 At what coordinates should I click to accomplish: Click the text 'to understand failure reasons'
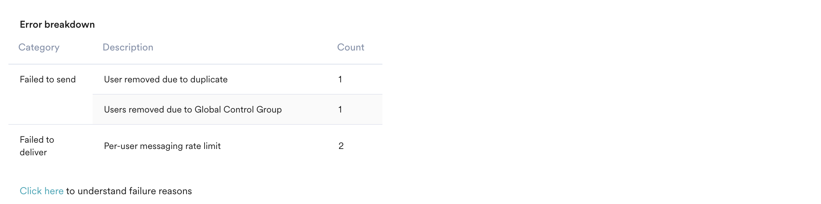(x=128, y=191)
